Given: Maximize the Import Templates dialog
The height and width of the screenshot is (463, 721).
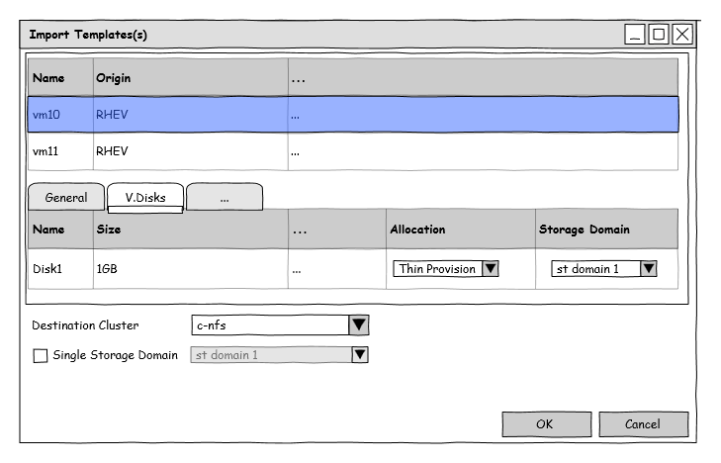Looking at the screenshot, I should 659,35.
